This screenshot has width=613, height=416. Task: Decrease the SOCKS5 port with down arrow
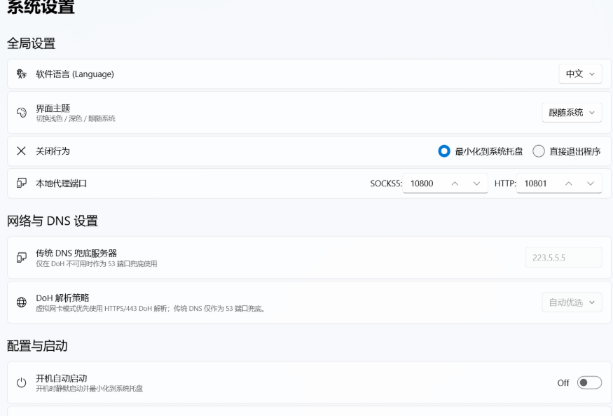pos(476,183)
